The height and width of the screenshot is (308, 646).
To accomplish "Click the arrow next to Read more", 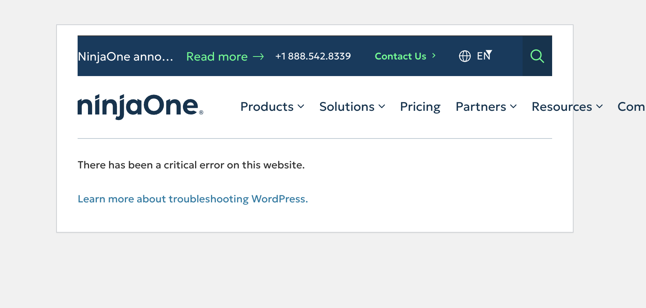I will click(x=258, y=57).
